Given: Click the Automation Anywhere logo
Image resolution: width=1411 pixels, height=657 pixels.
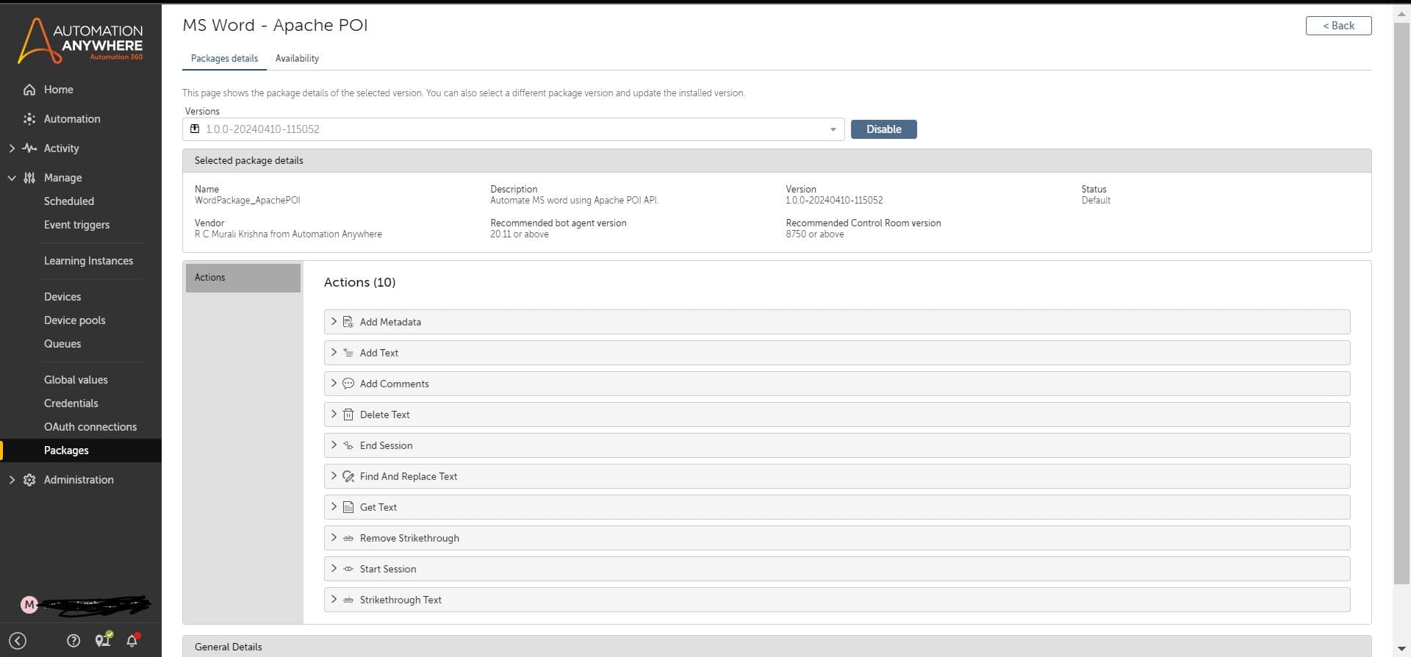Looking at the screenshot, I should [80, 40].
